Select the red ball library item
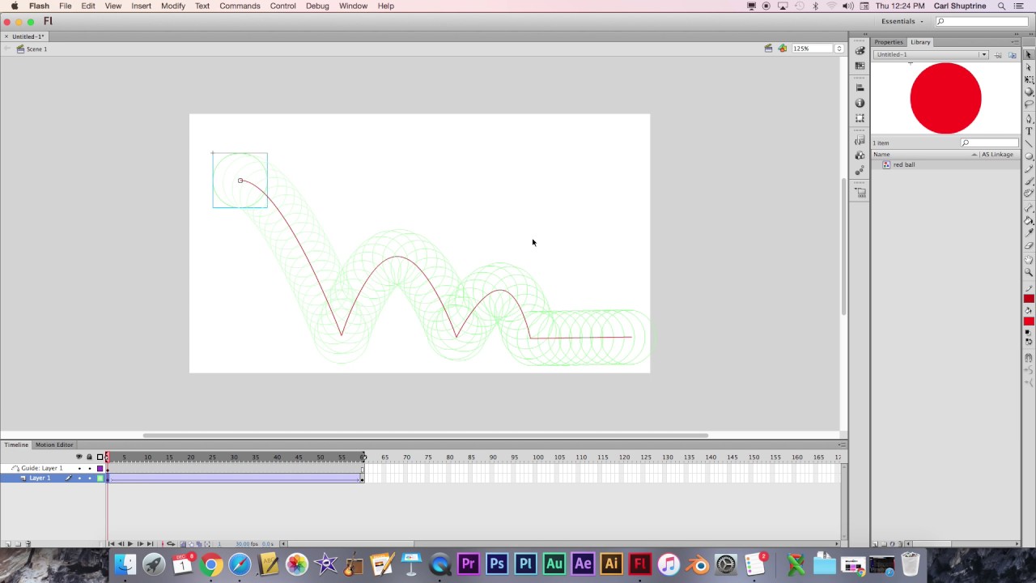Image resolution: width=1036 pixels, height=583 pixels. pyautogui.click(x=904, y=165)
